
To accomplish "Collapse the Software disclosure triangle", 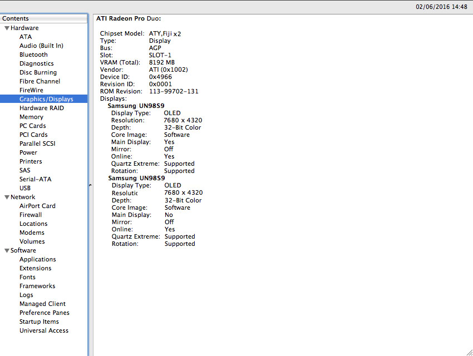I will [7, 250].
